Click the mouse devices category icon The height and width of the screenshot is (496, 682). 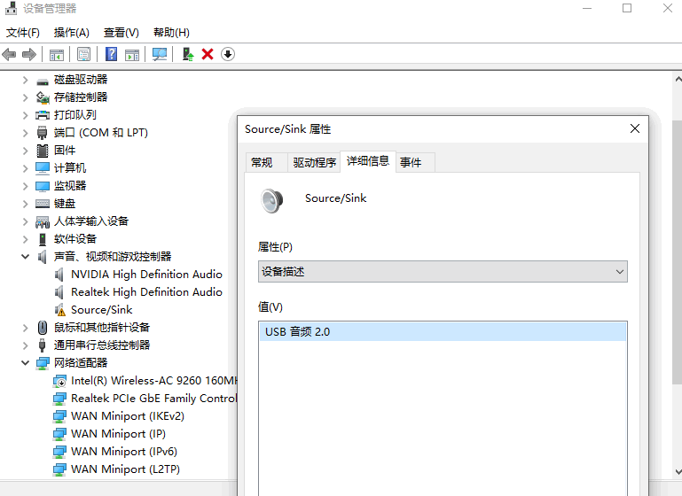[x=43, y=328]
